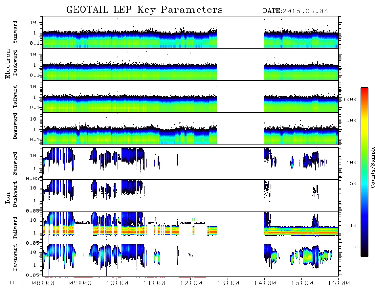Click the Electron Duskward panel label

[15, 63]
